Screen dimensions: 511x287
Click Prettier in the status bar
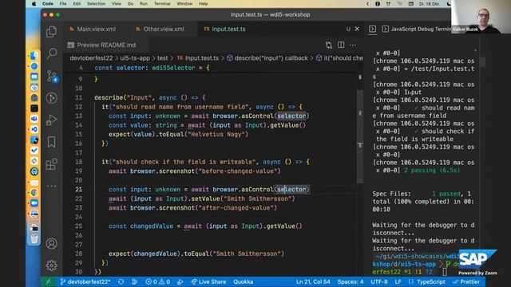pos(466,281)
